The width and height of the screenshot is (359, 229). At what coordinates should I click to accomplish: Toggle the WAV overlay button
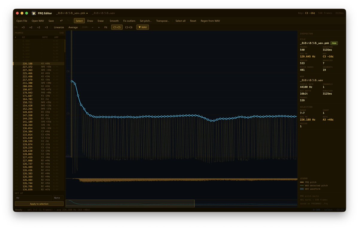pos(143,27)
